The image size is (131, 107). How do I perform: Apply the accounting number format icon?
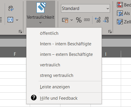coord(65,20)
